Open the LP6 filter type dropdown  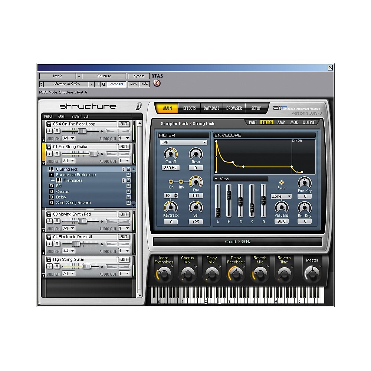click(183, 142)
